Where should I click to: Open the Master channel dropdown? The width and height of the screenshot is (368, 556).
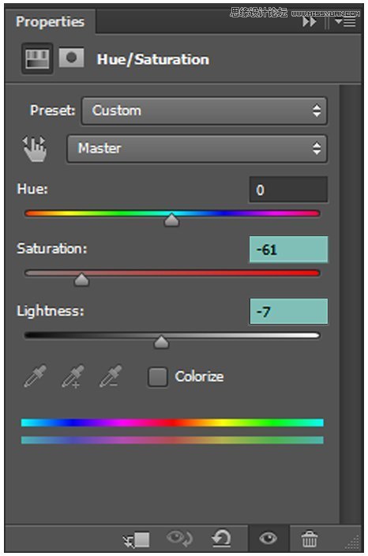coord(197,148)
